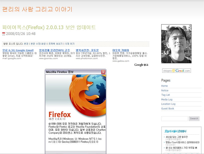The height and width of the screenshot is (154, 204).
Task: Focus the sidebar search input field
Action: [x=174, y=119]
